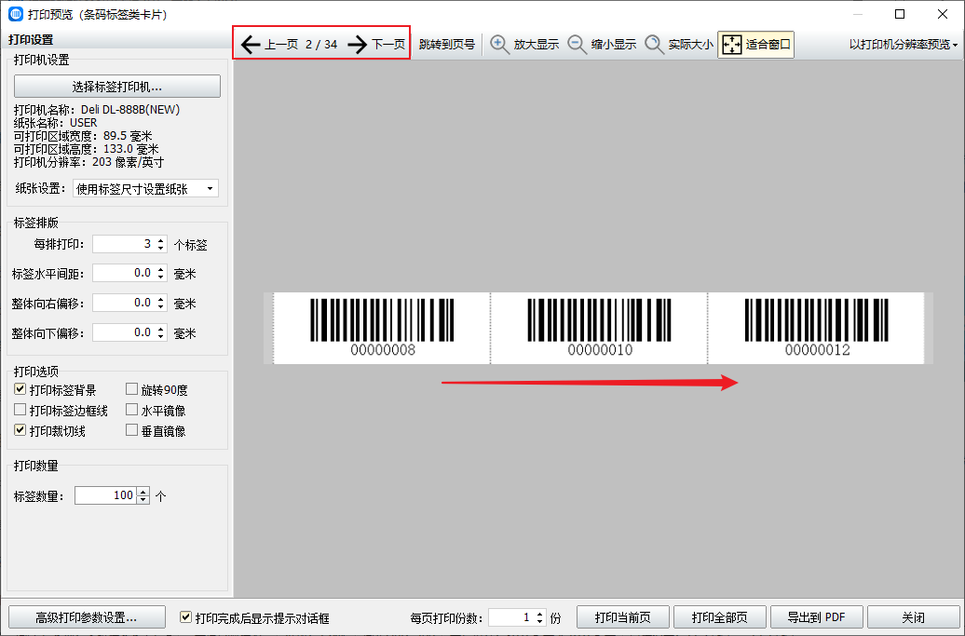Click the close button at bottom right
The width and height of the screenshot is (965, 636).
[x=913, y=617]
